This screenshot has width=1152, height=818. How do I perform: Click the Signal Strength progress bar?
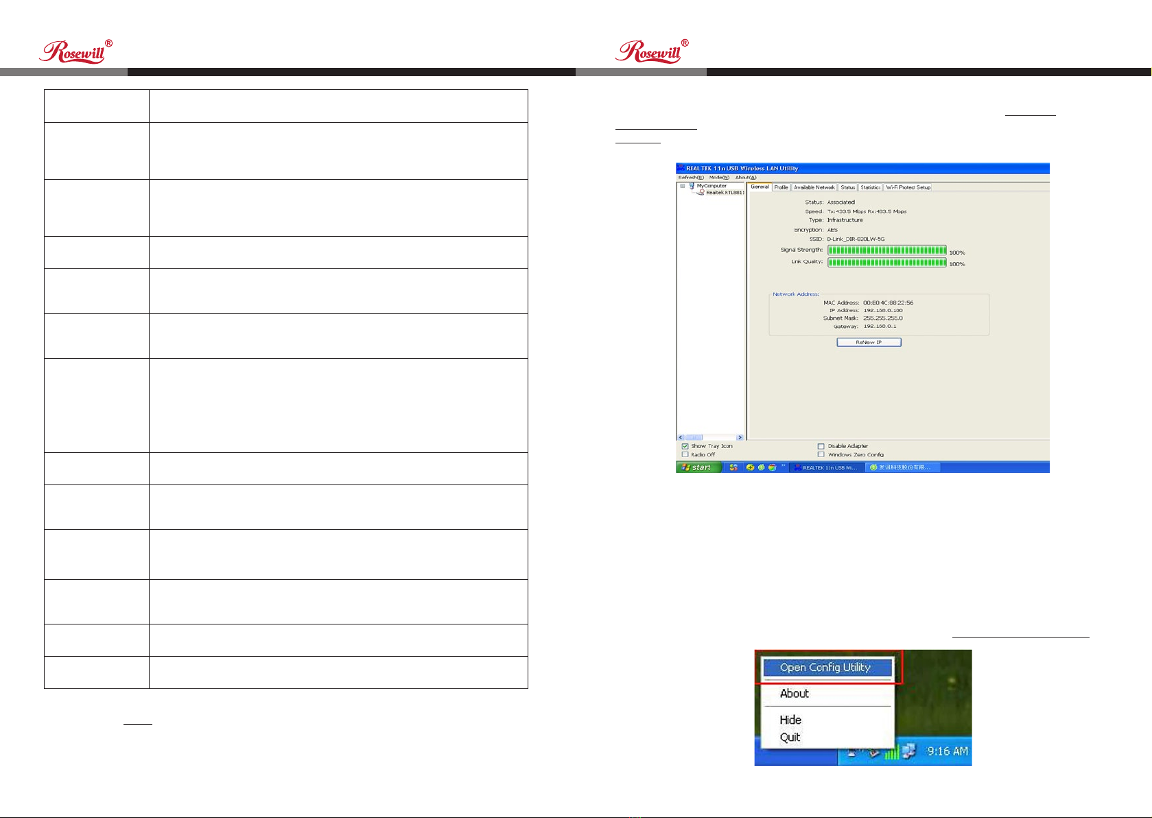[886, 250]
